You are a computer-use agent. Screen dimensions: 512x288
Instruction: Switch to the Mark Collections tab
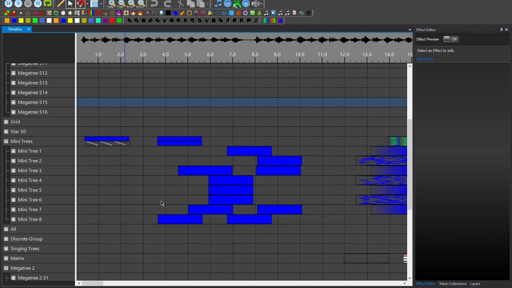pos(453,284)
